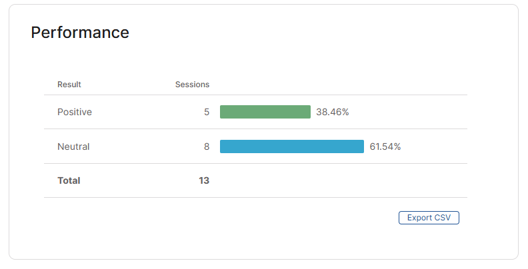
Task: Click the 38.46% percentage label
Action: click(333, 112)
